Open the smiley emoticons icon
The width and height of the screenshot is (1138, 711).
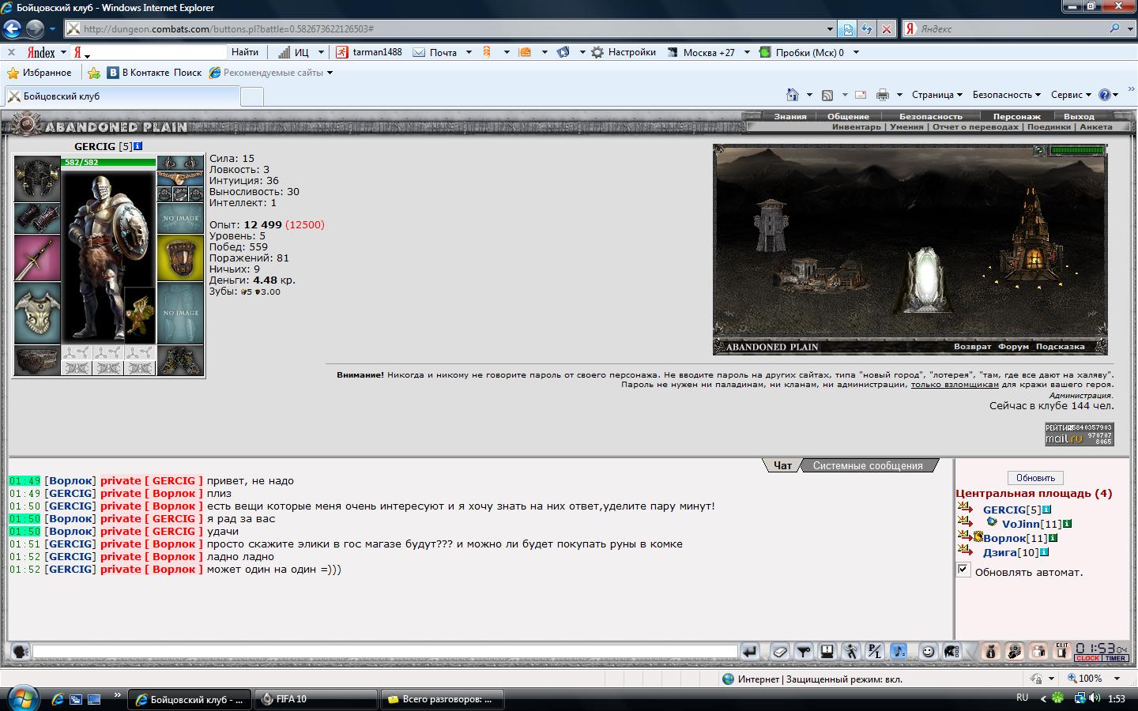pos(929,652)
